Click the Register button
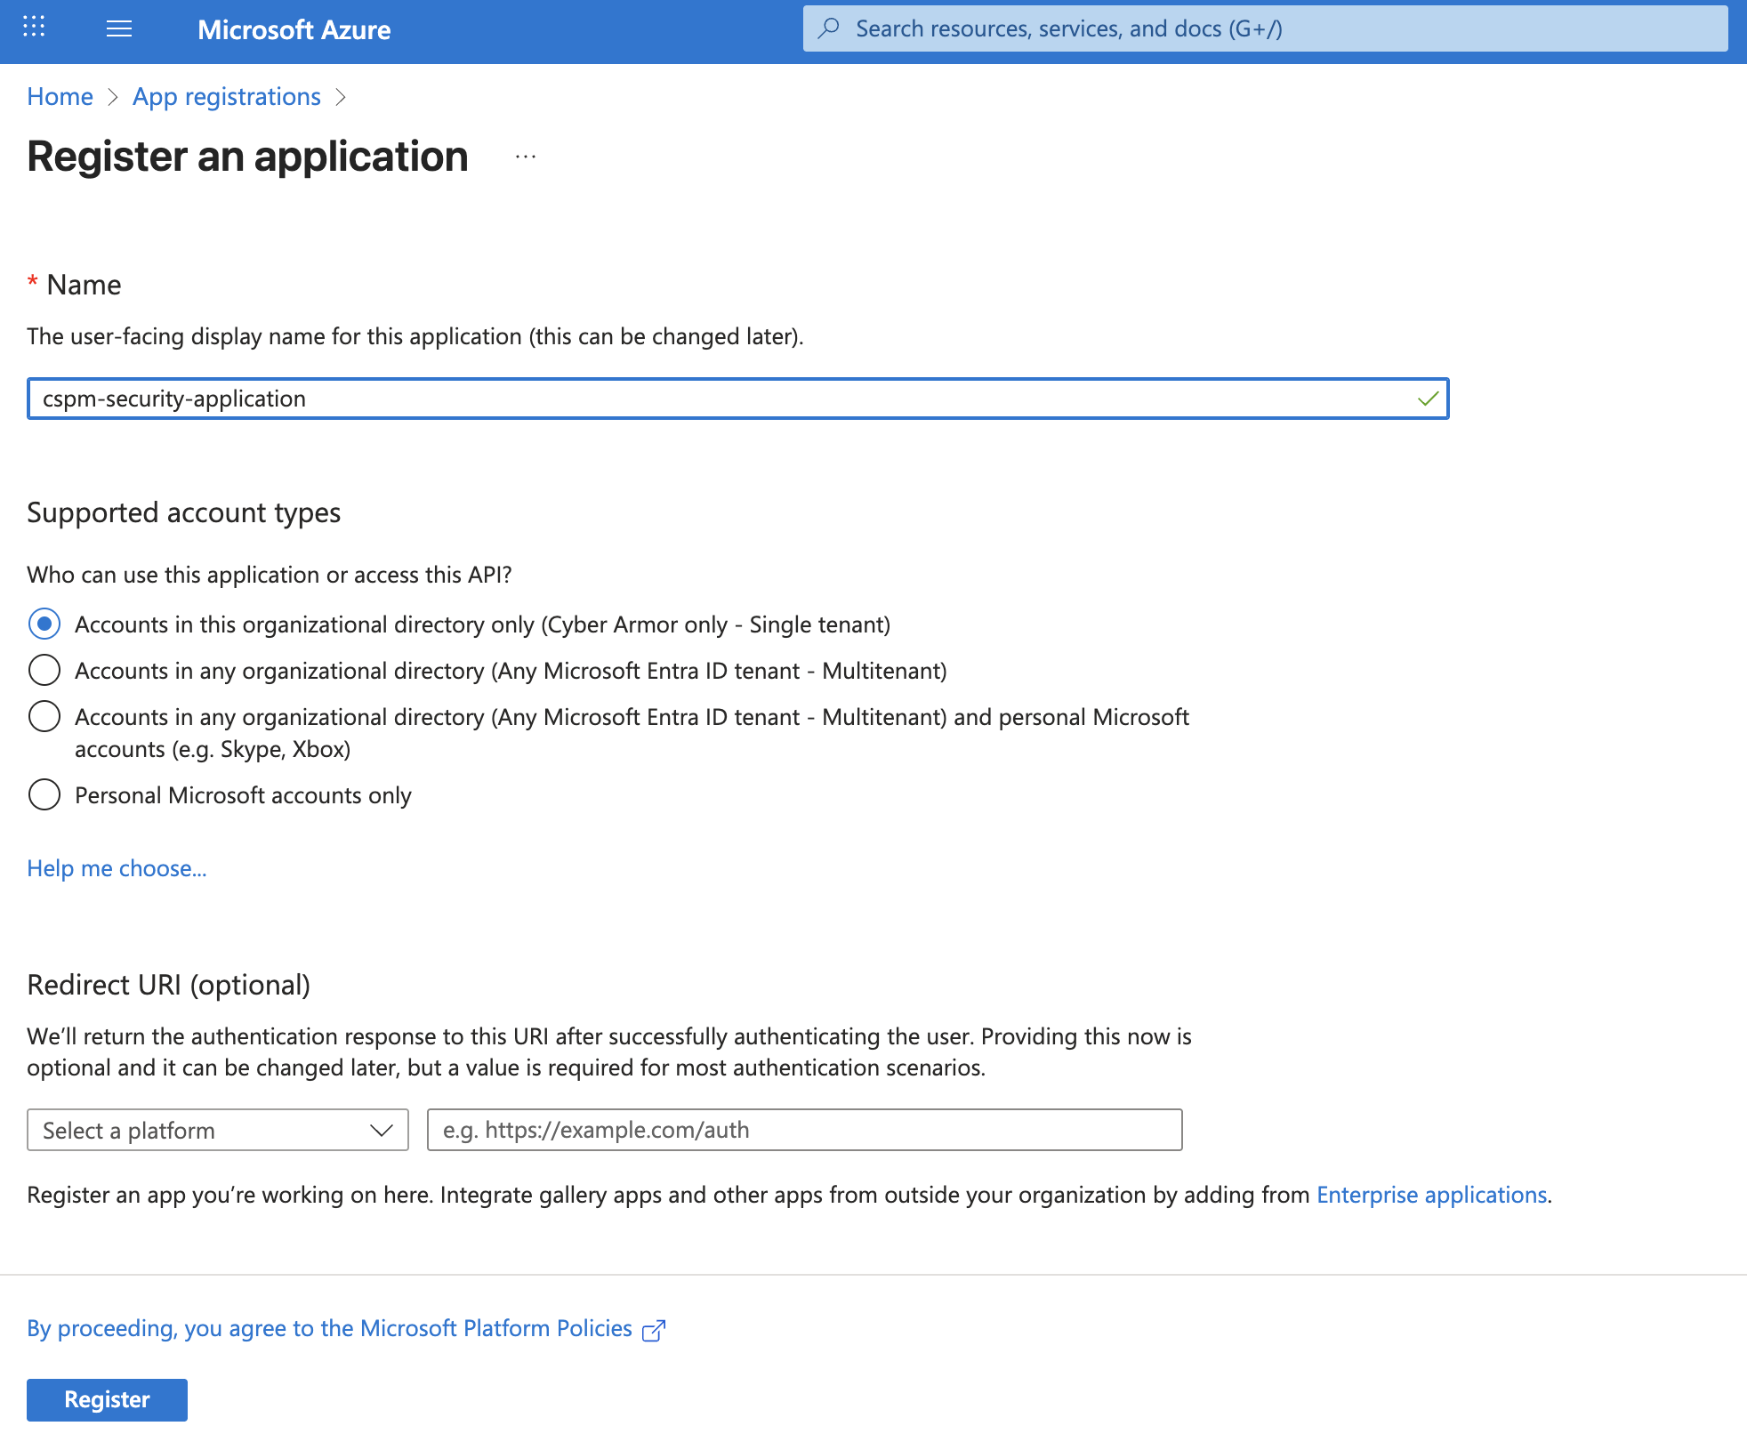 (107, 1400)
